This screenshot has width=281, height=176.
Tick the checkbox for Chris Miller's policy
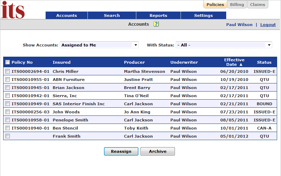point(7,71)
